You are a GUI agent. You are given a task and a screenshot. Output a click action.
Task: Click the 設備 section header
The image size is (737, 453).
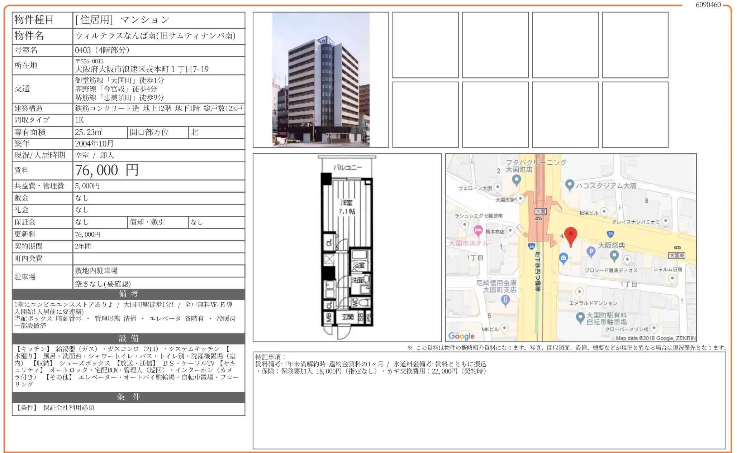click(x=128, y=338)
